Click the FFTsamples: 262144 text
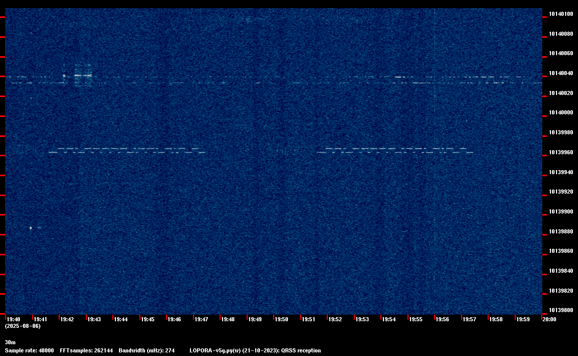The image size is (578, 356). (x=86, y=350)
